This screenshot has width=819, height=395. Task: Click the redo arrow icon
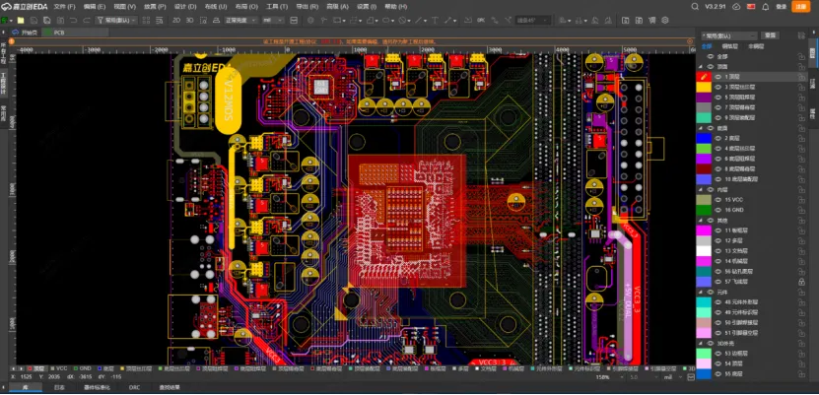87,21
